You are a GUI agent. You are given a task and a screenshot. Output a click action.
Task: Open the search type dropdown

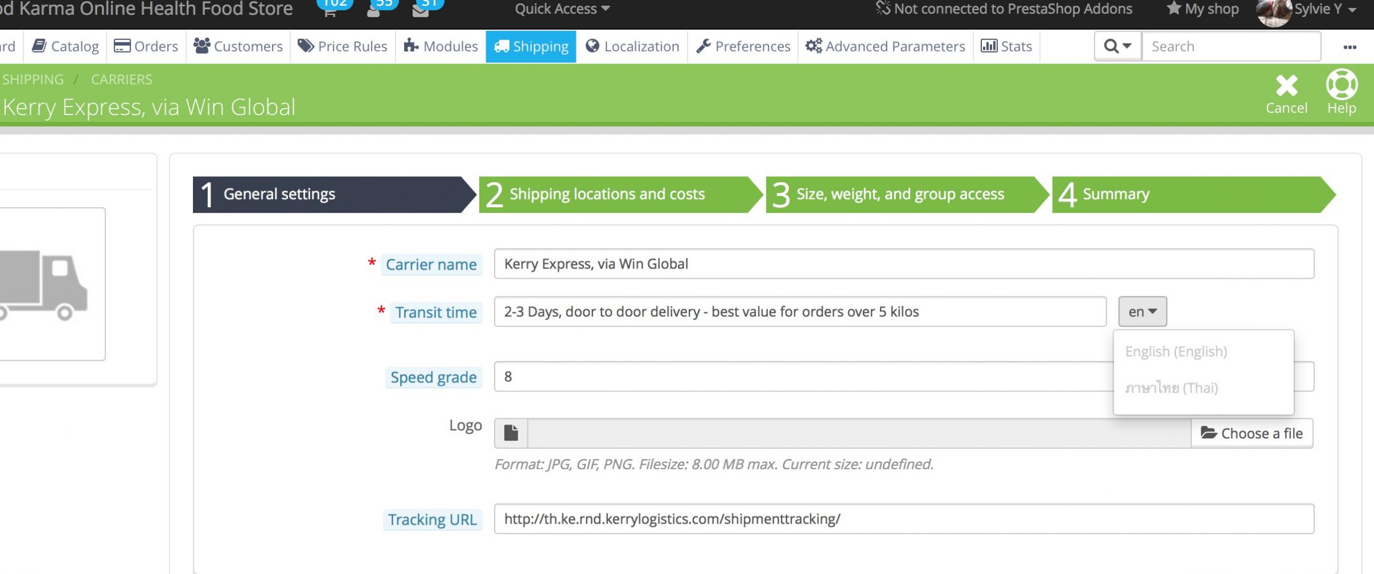click(1118, 46)
